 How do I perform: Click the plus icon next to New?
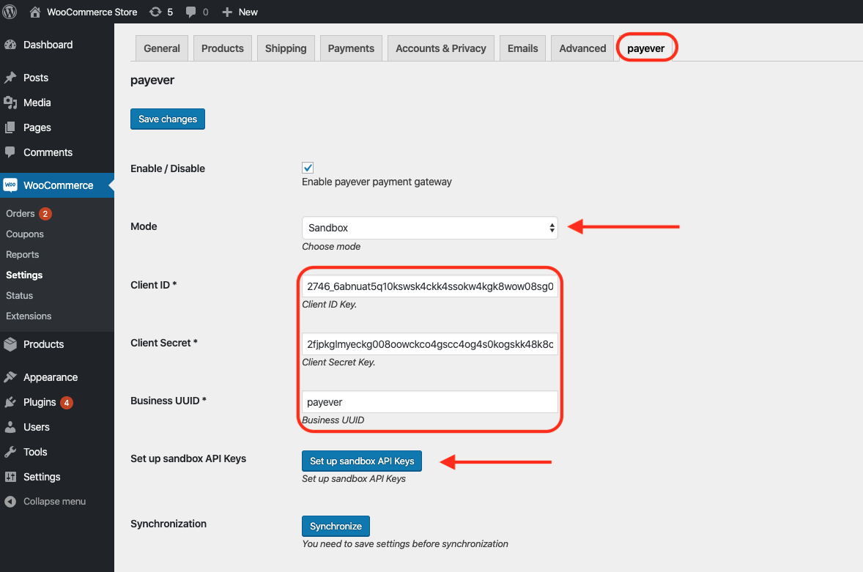[227, 12]
